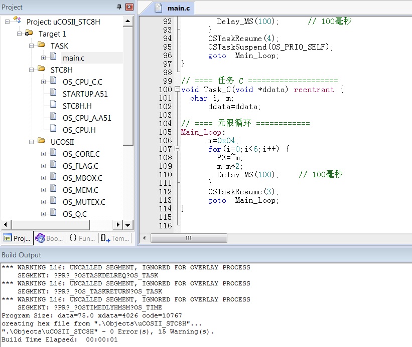Click the OS_MUTEX.C file icon
The image size is (412, 347).
tap(53, 201)
